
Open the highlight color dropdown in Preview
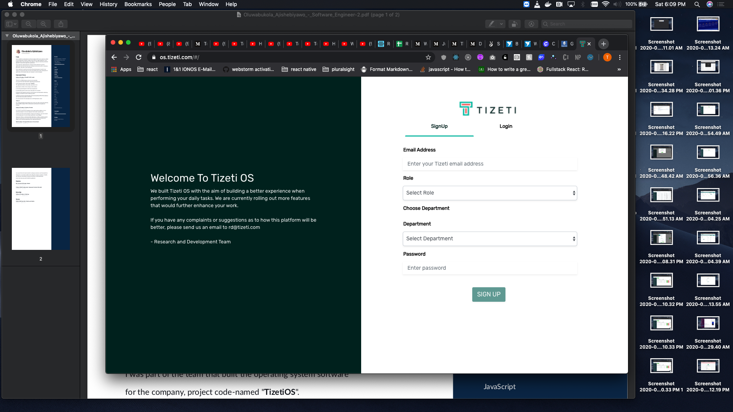[x=502, y=24]
